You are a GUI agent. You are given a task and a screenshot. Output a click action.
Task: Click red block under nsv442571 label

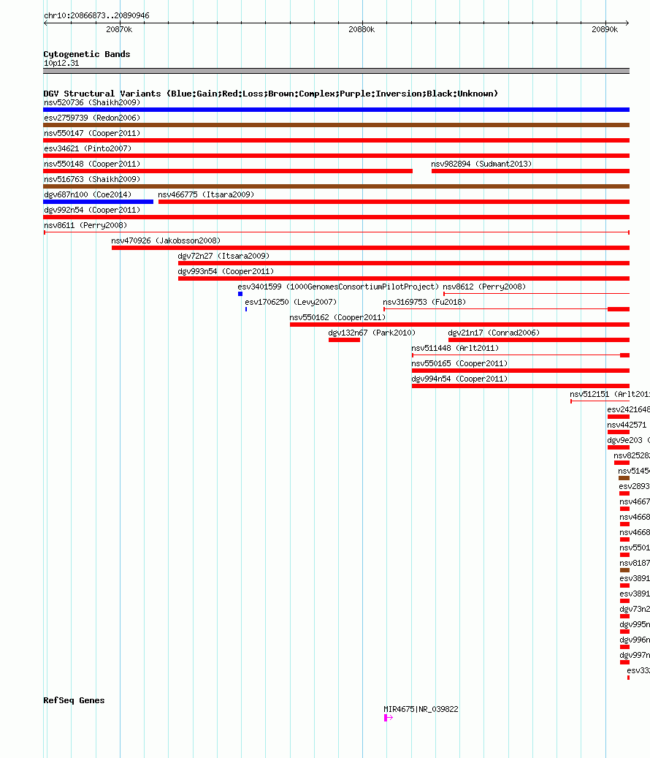pyautogui.click(x=618, y=432)
